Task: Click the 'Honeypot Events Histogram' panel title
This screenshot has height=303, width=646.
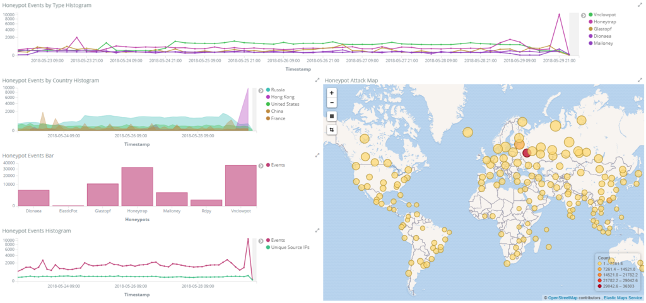Action: pos(37,231)
